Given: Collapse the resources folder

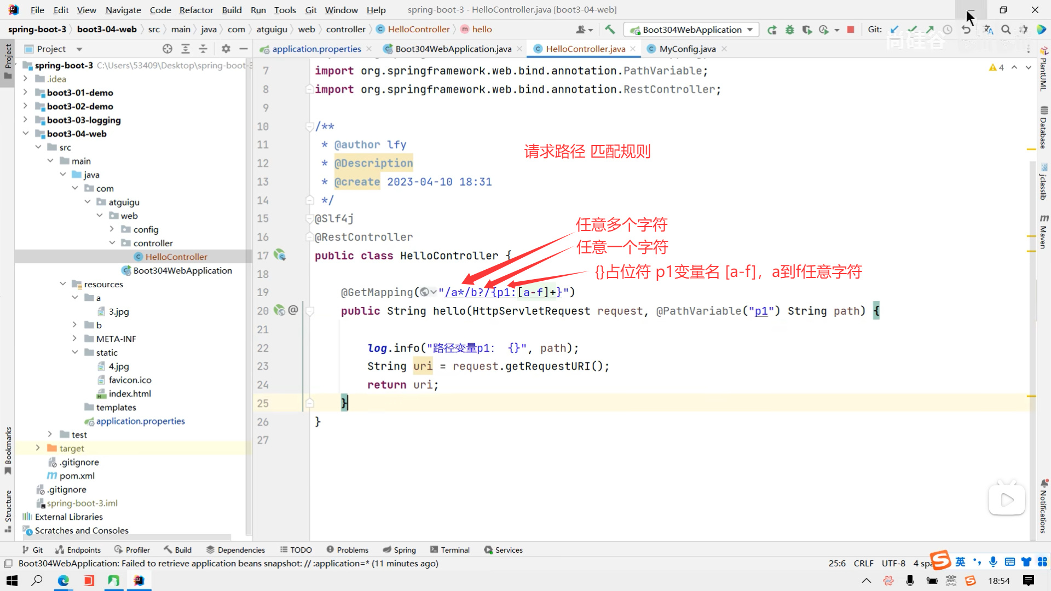Looking at the screenshot, I should click(62, 284).
